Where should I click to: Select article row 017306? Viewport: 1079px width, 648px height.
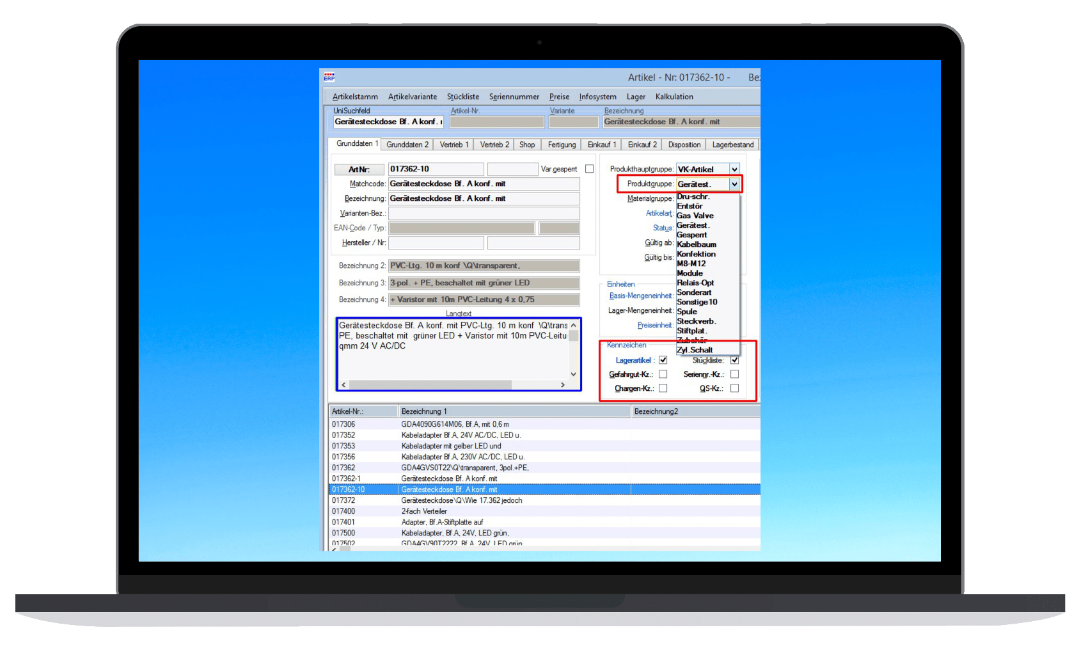[544, 424]
